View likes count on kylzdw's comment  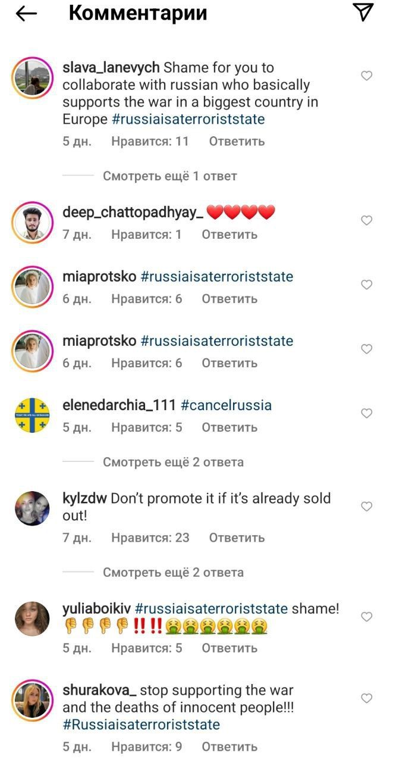(150, 538)
